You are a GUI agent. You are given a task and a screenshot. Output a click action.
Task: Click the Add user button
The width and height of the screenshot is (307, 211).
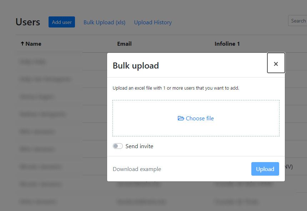tap(62, 22)
